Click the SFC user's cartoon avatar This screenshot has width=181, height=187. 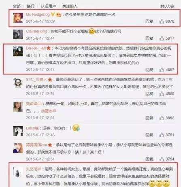pyautogui.click(x=18, y=83)
